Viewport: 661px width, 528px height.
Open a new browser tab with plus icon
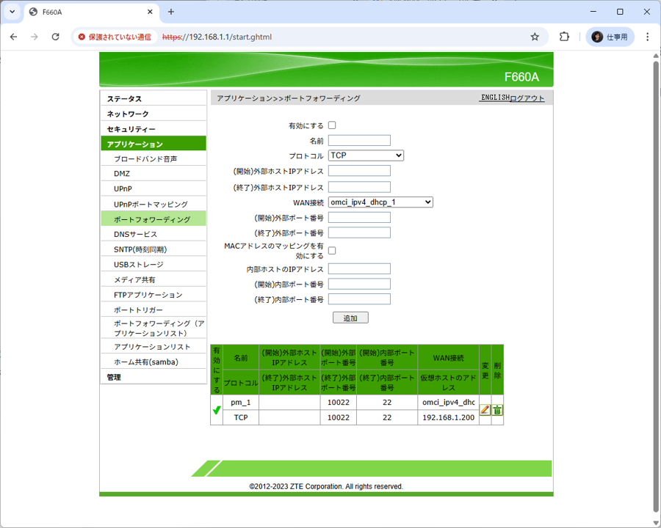coord(171,12)
